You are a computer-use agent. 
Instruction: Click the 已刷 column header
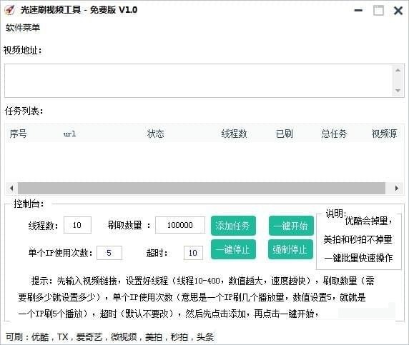pyautogui.click(x=285, y=134)
